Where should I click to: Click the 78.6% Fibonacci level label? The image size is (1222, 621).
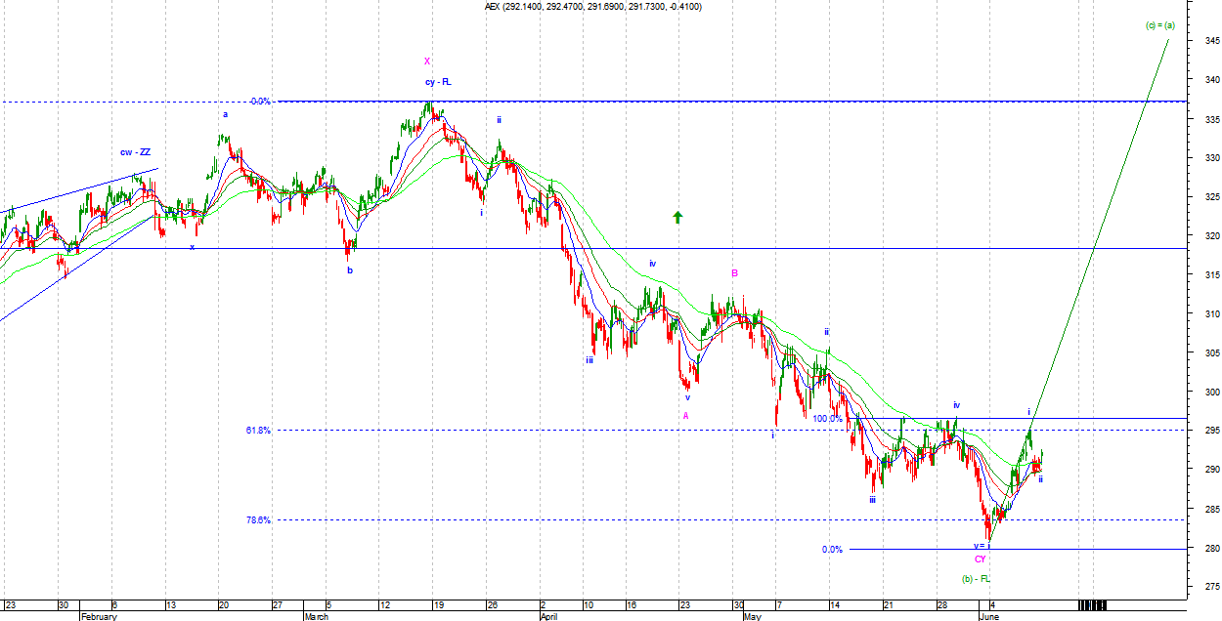point(258,520)
